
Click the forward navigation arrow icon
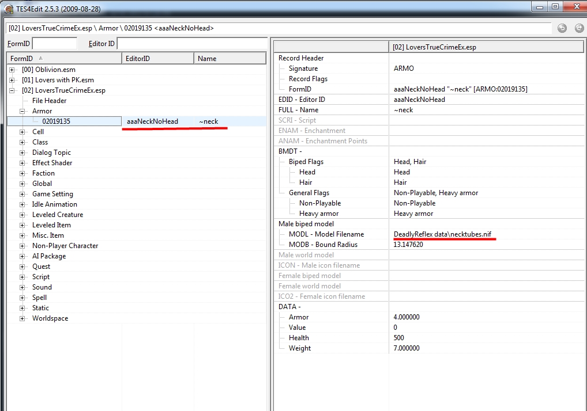pos(578,28)
